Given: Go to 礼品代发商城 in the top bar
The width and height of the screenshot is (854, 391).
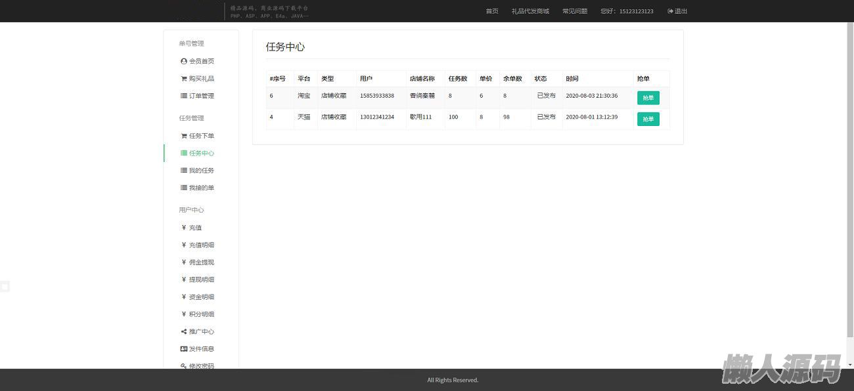Looking at the screenshot, I should pos(530,11).
